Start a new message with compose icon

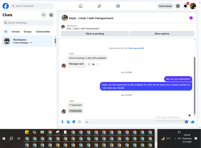(x=51, y=15)
